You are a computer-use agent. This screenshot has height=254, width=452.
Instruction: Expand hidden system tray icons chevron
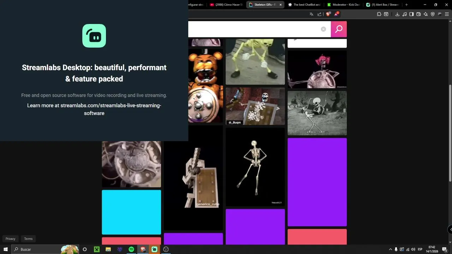(390, 249)
